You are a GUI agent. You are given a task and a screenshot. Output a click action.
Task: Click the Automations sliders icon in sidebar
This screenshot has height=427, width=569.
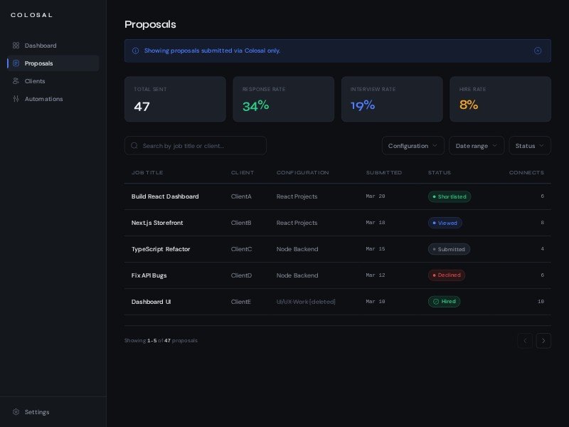pos(16,99)
